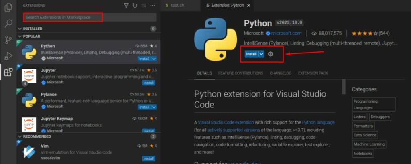This screenshot has height=164, width=411.
Task: Open the manage gear icon for Python extension
Action: tap(271, 54)
